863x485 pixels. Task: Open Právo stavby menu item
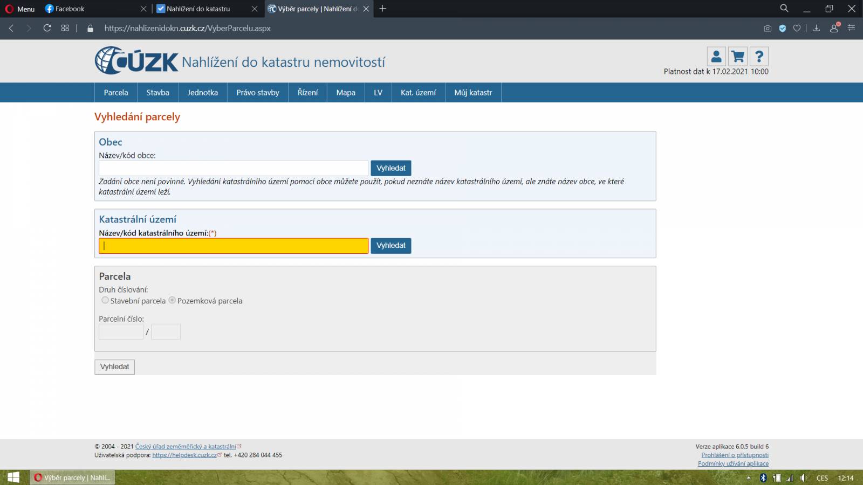pos(258,93)
